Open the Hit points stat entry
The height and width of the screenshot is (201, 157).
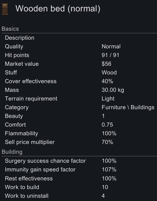click(79, 55)
